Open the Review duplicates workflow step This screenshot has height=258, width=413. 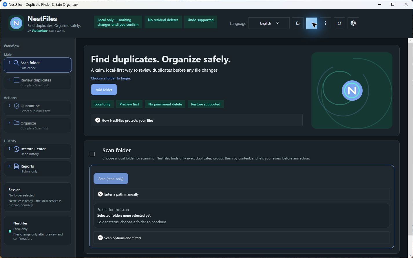pos(38,82)
